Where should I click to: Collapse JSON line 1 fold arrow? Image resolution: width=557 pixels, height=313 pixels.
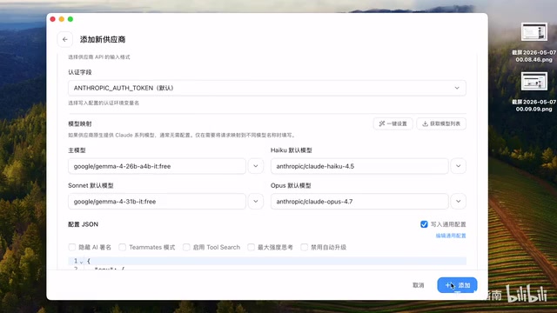click(x=81, y=262)
